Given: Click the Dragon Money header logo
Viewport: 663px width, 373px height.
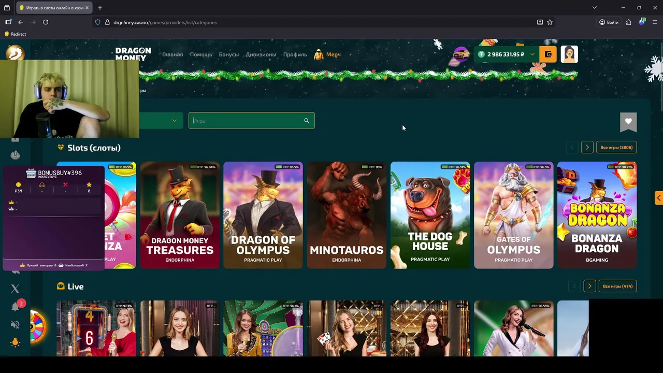Looking at the screenshot, I should pyautogui.click(x=133, y=54).
